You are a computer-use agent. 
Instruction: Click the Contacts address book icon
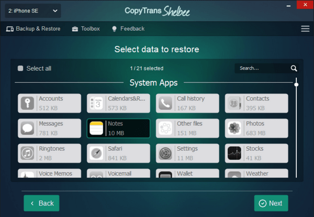pyautogui.click(x=234, y=103)
